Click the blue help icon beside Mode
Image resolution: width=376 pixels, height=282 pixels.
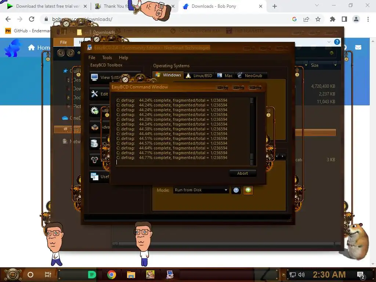(236, 190)
